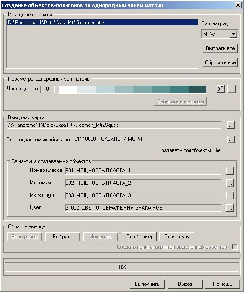This screenshot has width=244, height=292.
Task: Toggle the Создать полигоны внутри выделенных объектов checkbox
Action: pyautogui.click(x=235, y=247)
